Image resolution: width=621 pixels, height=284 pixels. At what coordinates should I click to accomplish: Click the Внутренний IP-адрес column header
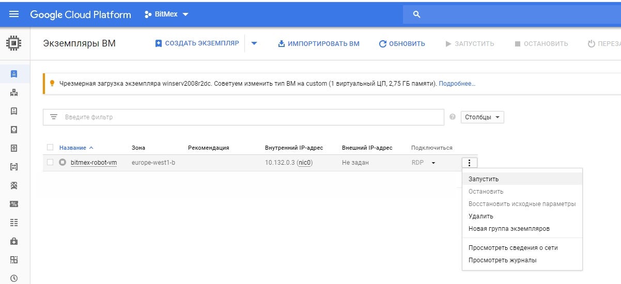(294, 148)
